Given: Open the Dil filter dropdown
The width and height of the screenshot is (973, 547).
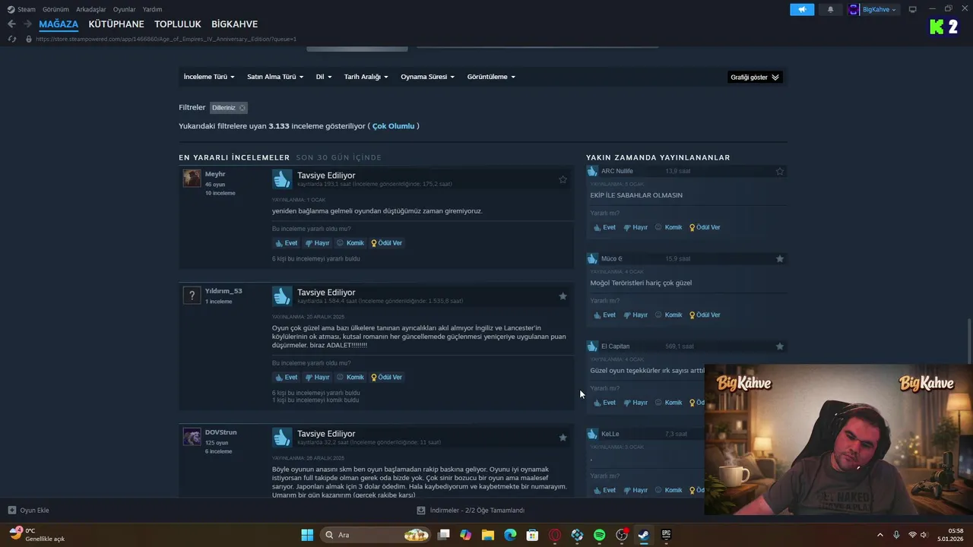Looking at the screenshot, I should pyautogui.click(x=324, y=77).
